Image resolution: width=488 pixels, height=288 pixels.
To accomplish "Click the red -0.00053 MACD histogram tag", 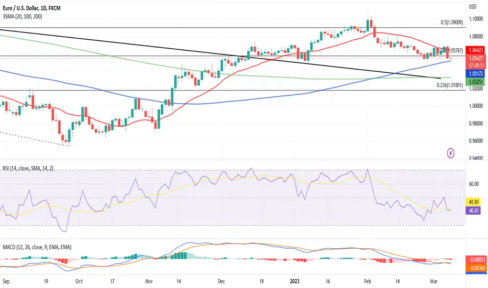I will pyautogui.click(x=476, y=260).
